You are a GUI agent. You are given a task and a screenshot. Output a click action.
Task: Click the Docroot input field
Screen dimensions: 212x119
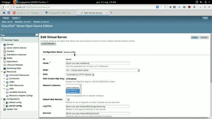(x=98, y=113)
